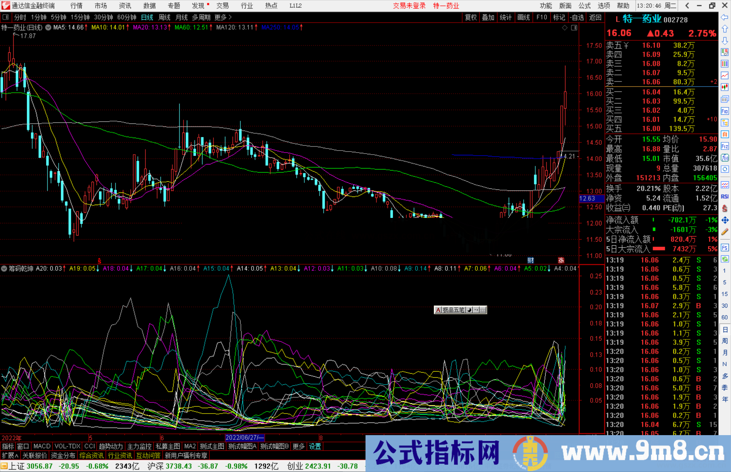The width and height of the screenshot is (731, 472).
Task: Click the 返回 return button
Action: pyautogui.click(x=595, y=17)
